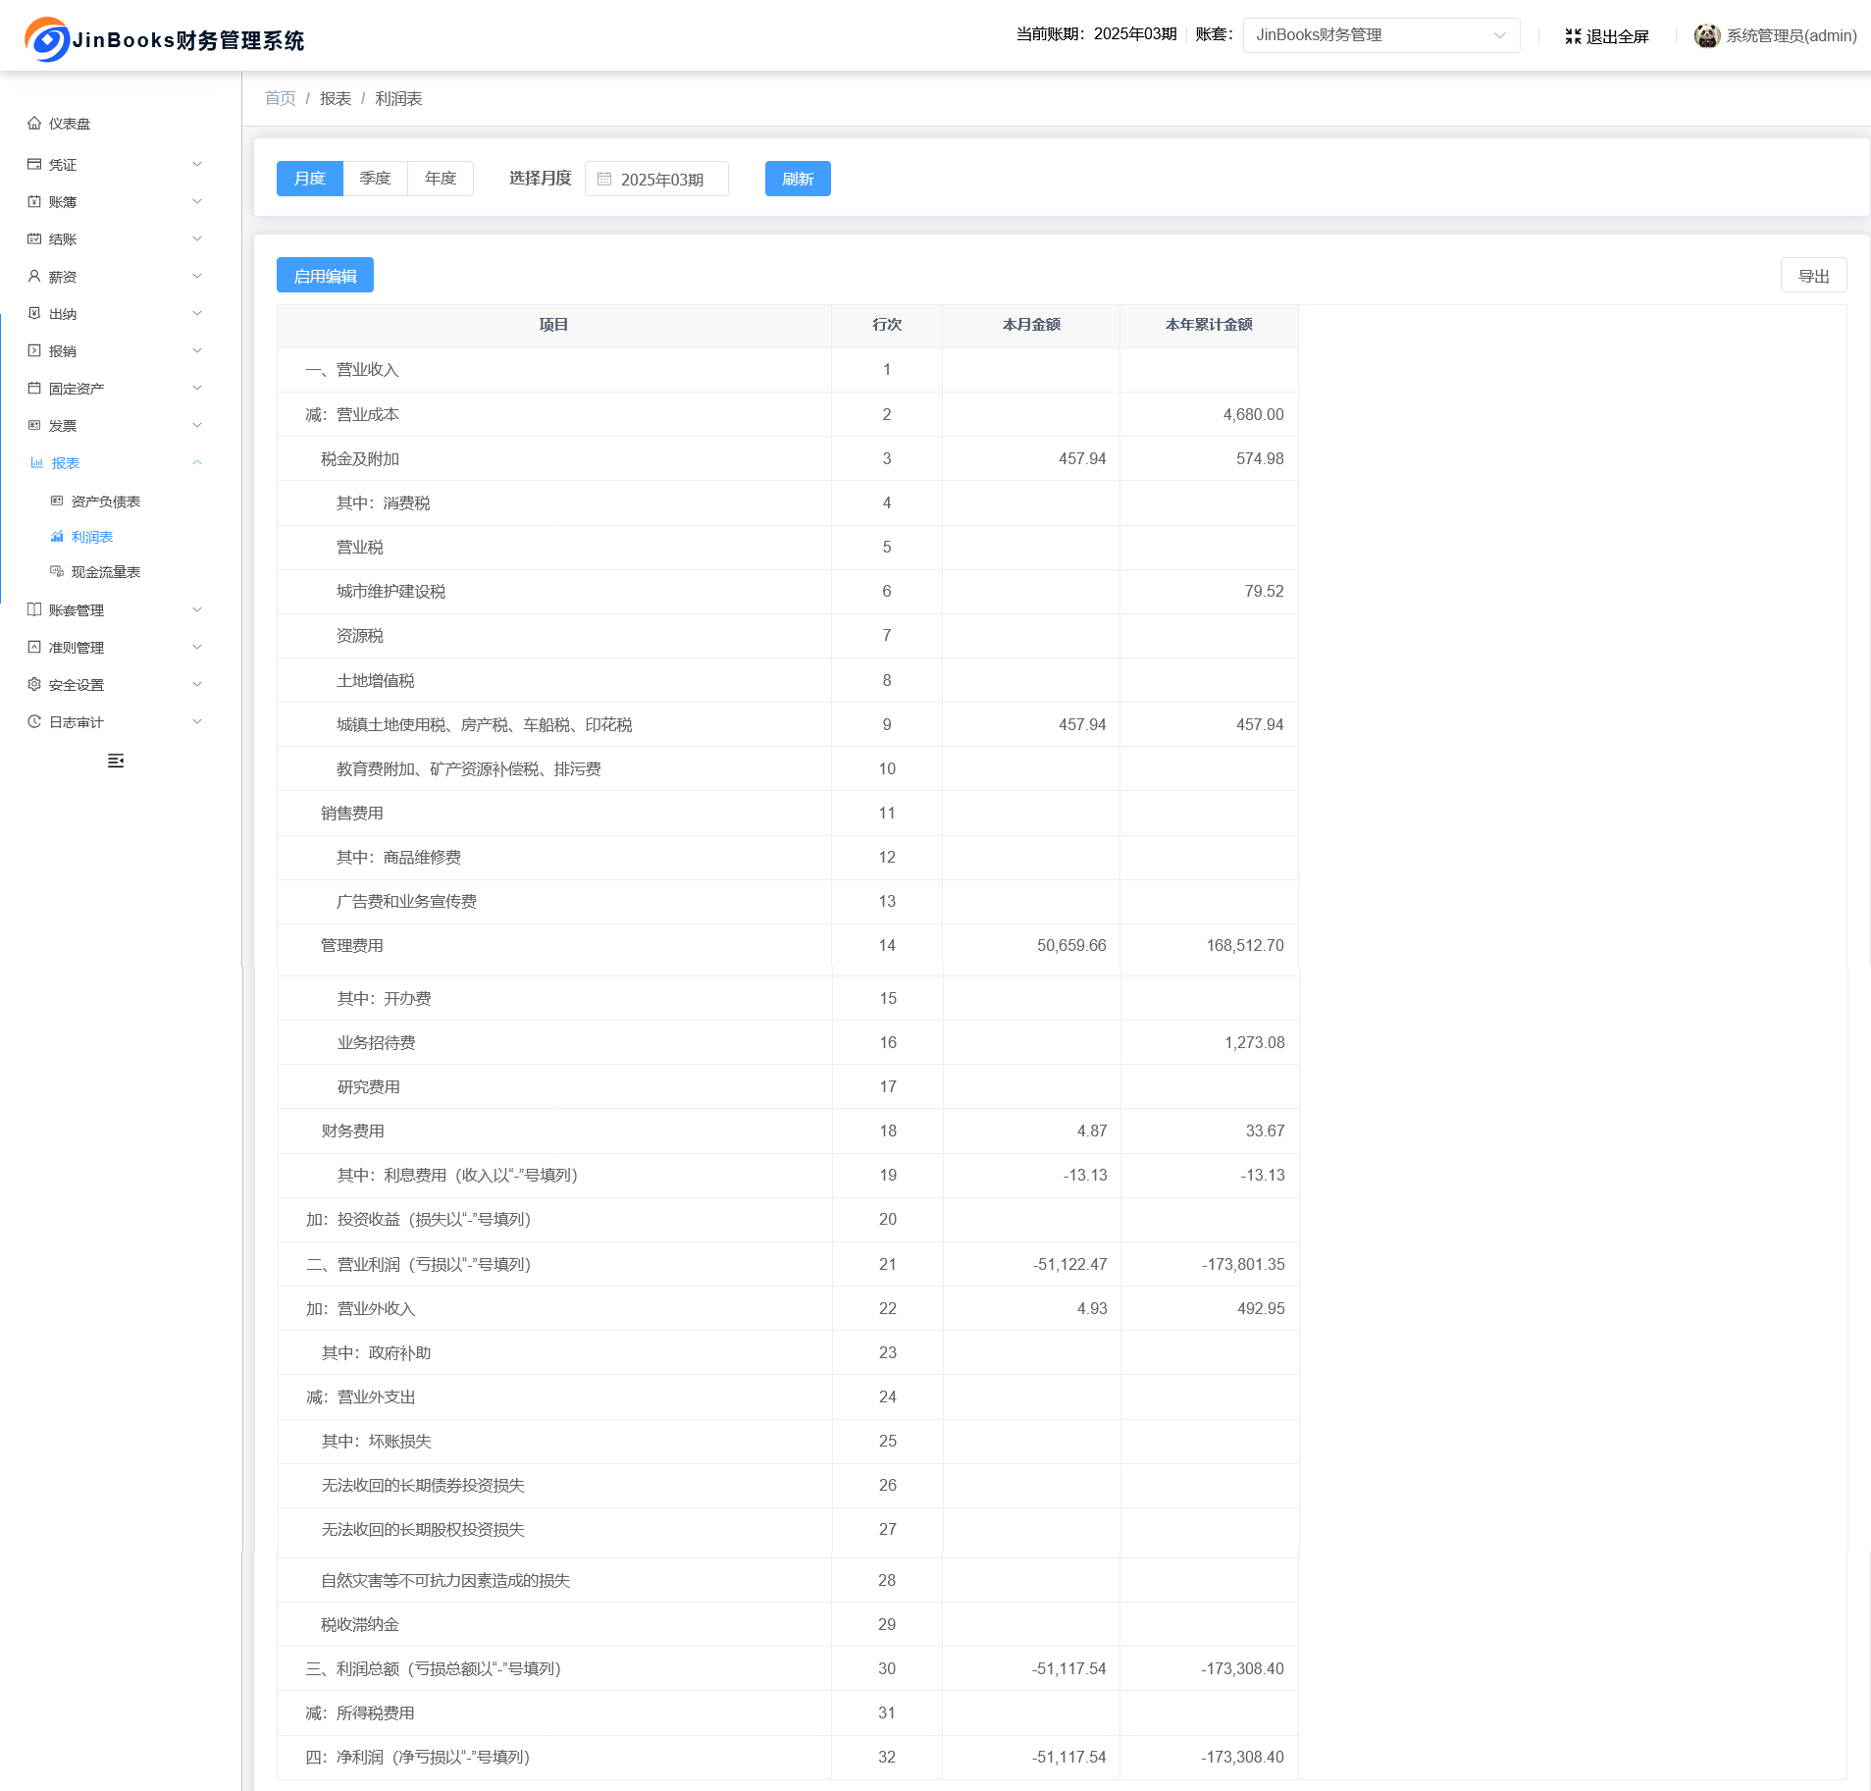Click the 账簿 ledger sidebar icon
1871x1791 pixels.
[34, 201]
